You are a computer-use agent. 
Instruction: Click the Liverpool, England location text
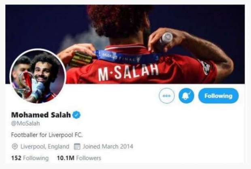[x=45, y=146]
